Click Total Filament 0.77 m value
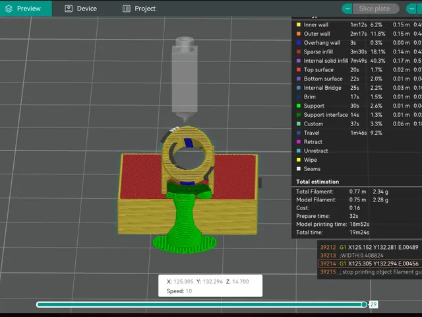422x317 pixels. pyautogui.click(x=357, y=192)
